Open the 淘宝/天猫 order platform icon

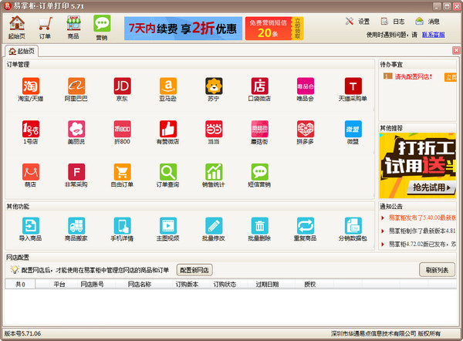tap(32, 86)
